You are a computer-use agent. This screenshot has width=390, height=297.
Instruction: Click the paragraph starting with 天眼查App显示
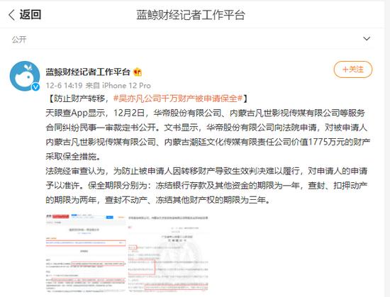click(x=208, y=135)
